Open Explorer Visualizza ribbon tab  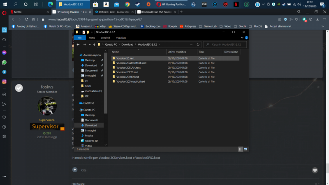(x=121, y=38)
